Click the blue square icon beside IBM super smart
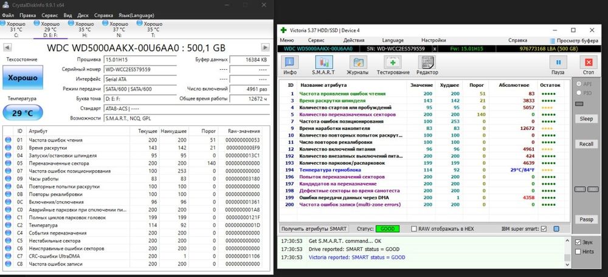Screen dimensions: 608x277 tap(556, 229)
